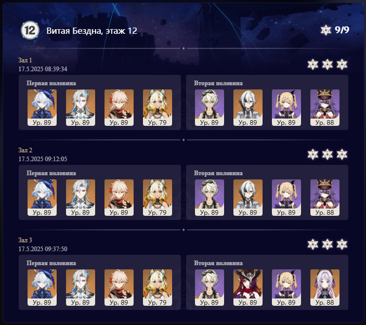This screenshot has height=325, width=366.
Task: Click first star of Зал 1 rating
Action: pos(313,64)
